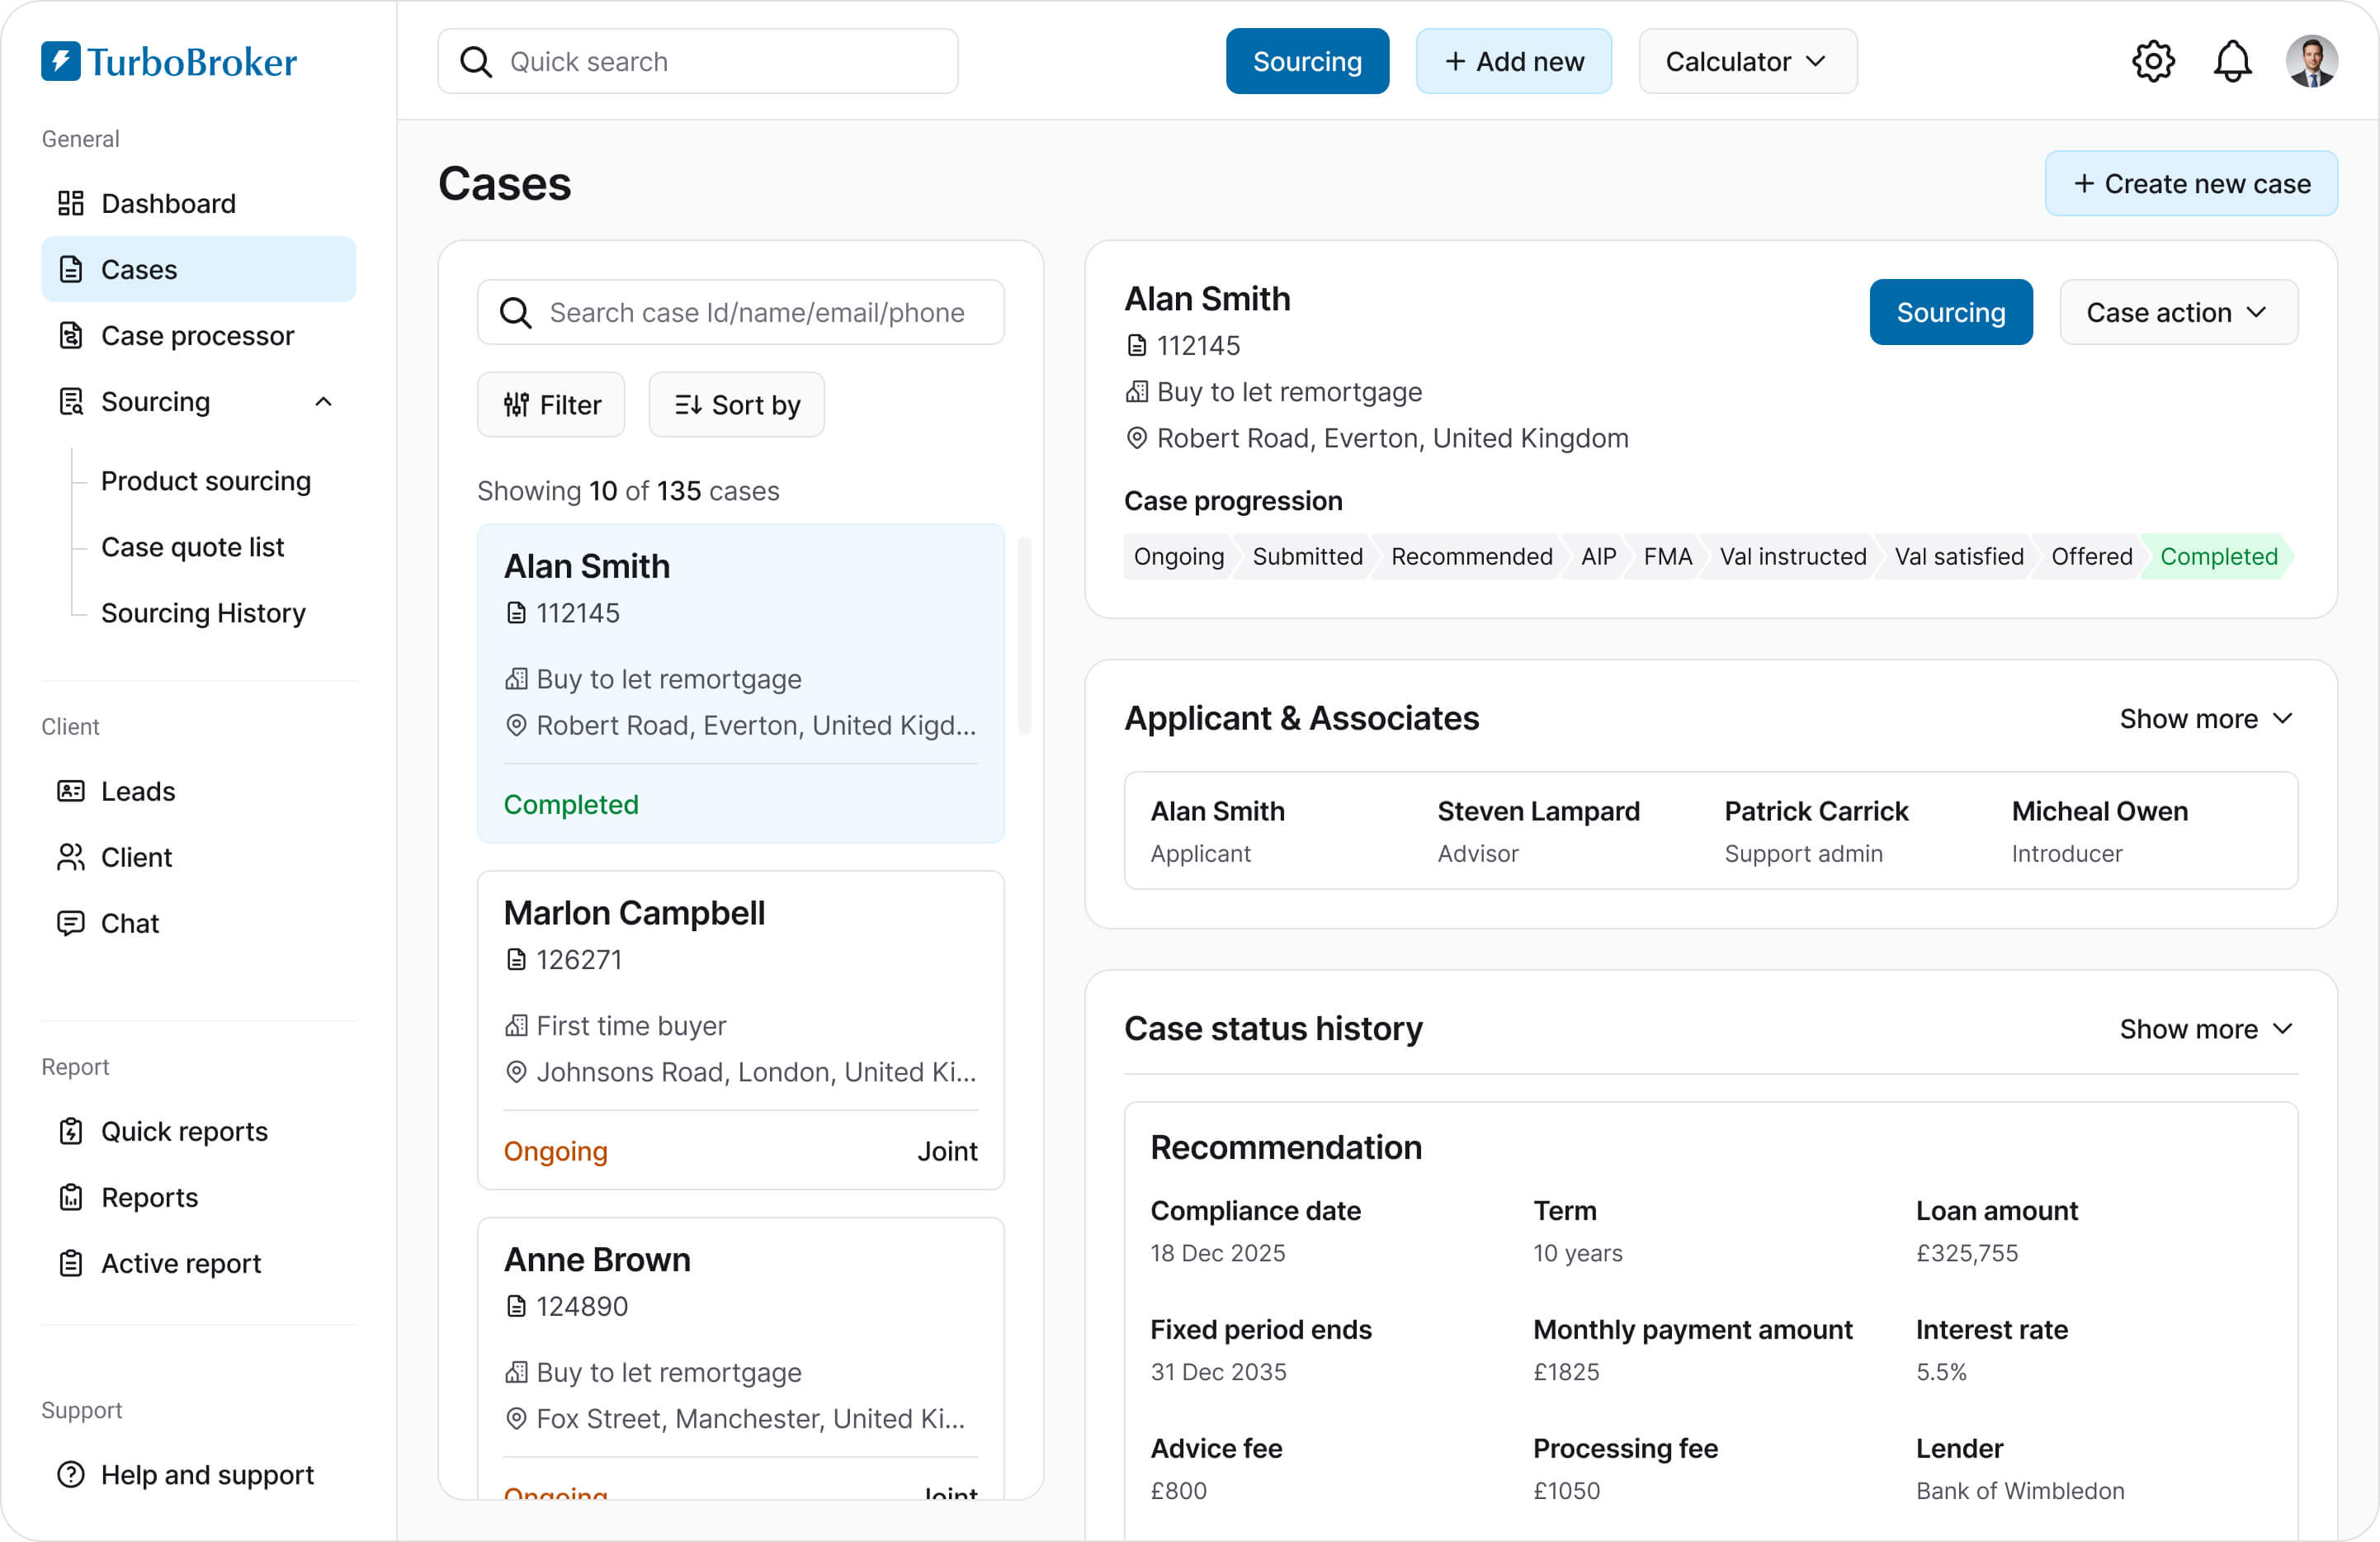Collapse the Sourcing sidebar group
The height and width of the screenshot is (1542, 2380).
(323, 402)
